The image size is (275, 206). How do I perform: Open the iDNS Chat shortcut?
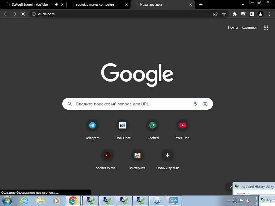122,130
